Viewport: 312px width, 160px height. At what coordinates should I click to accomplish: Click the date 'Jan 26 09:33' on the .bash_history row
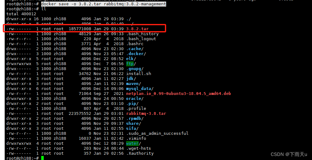109,34
